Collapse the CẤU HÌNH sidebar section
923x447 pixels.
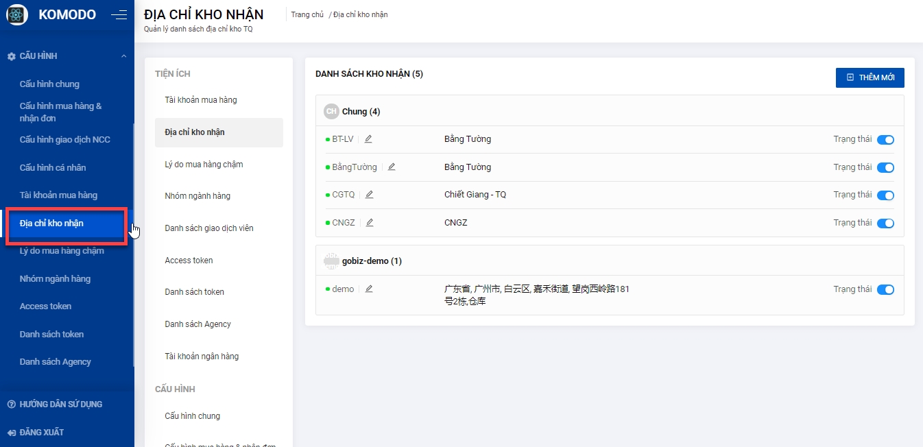point(123,56)
